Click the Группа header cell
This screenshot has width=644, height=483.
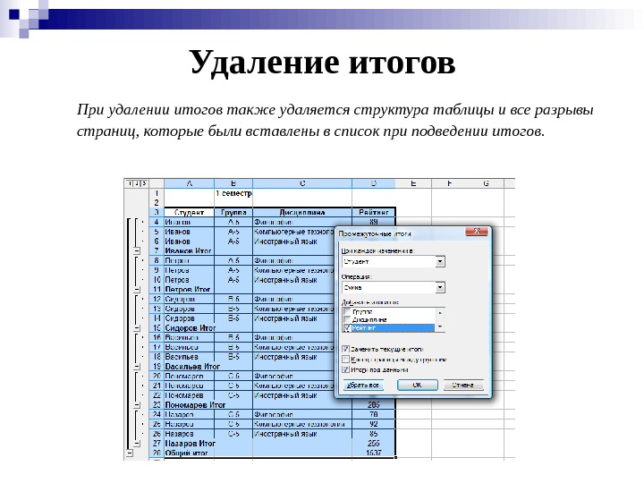(233, 212)
